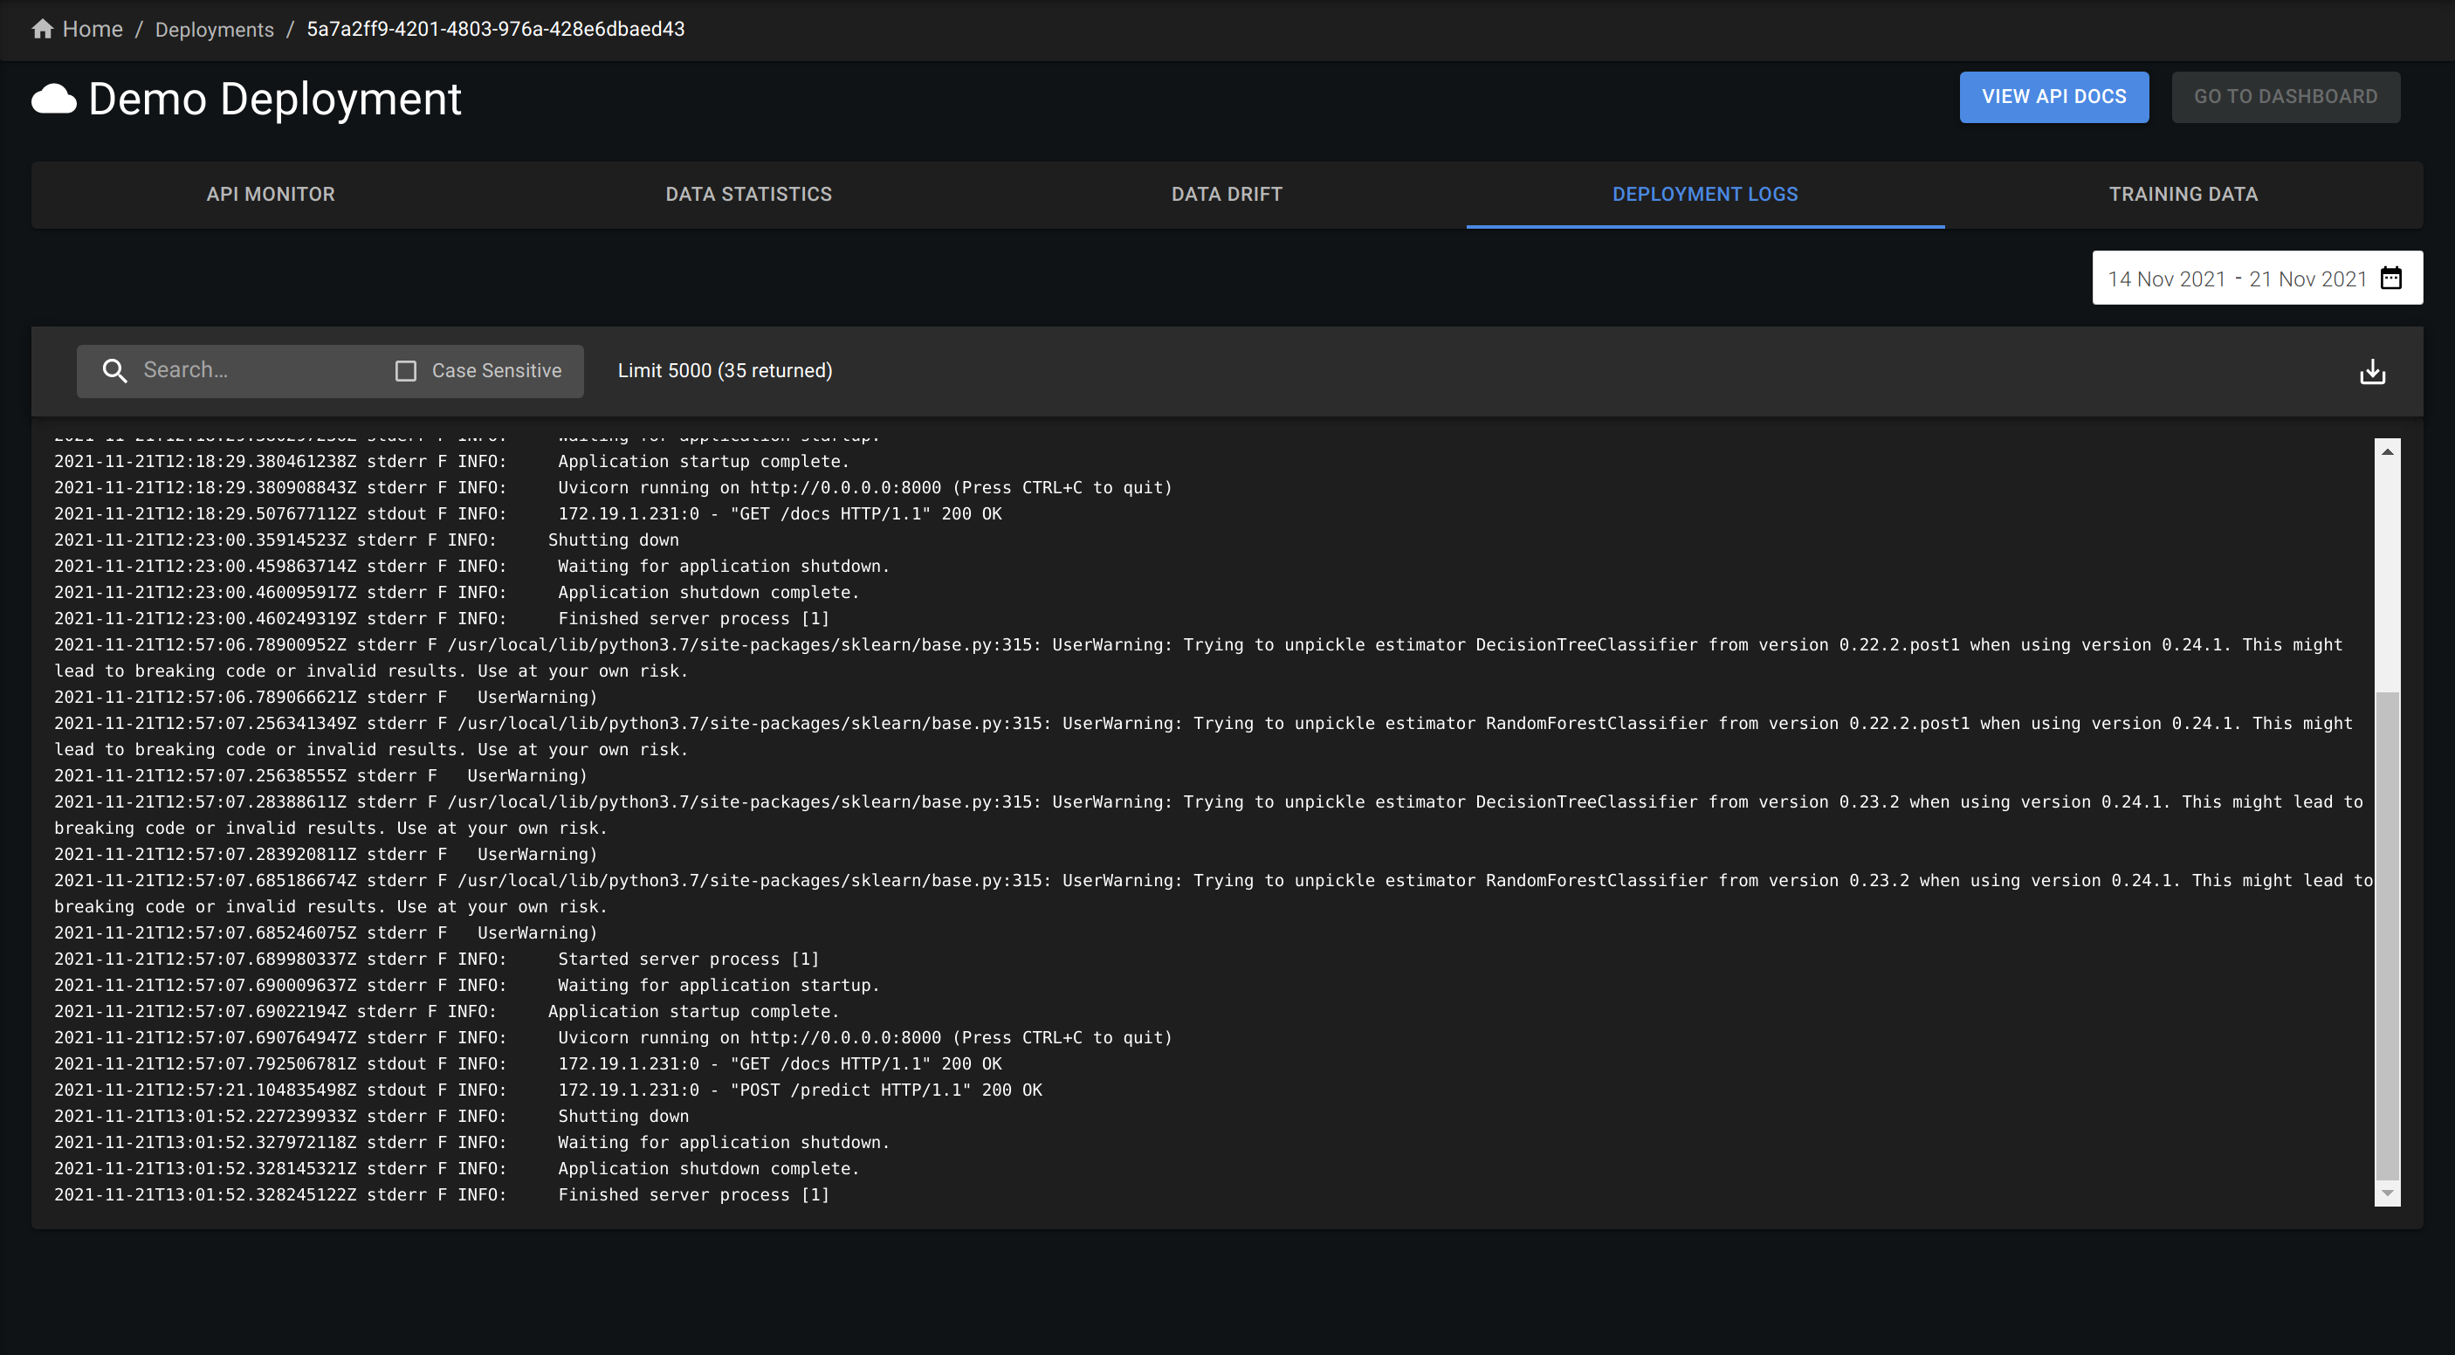Image resolution: width=2455 pixels, height=1355 pixels.
Task: Click the RandomForestClassifier 0.23.2 warning line
Action: pos(1214,894)
